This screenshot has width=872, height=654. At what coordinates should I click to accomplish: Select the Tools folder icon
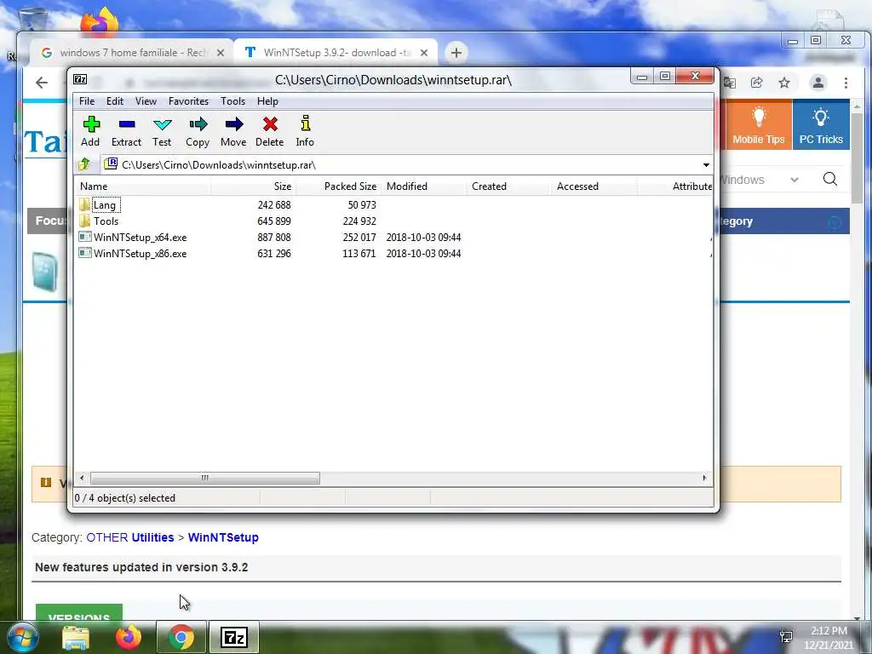(x=84, y=221)
